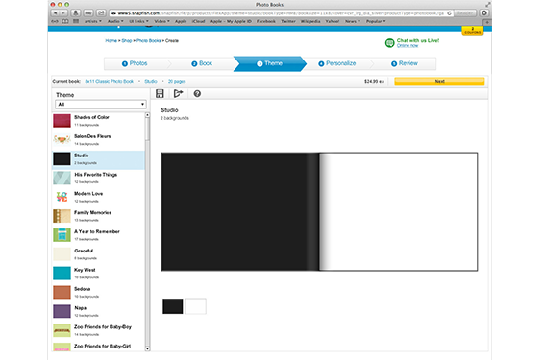Click the Home breadcrumb link
Screen dimensions: 544x360
(111, 40)
